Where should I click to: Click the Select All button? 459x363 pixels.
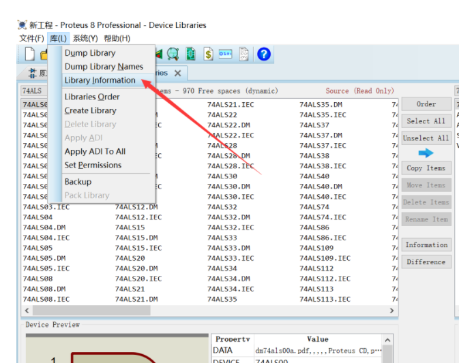(x=426, y=121)
